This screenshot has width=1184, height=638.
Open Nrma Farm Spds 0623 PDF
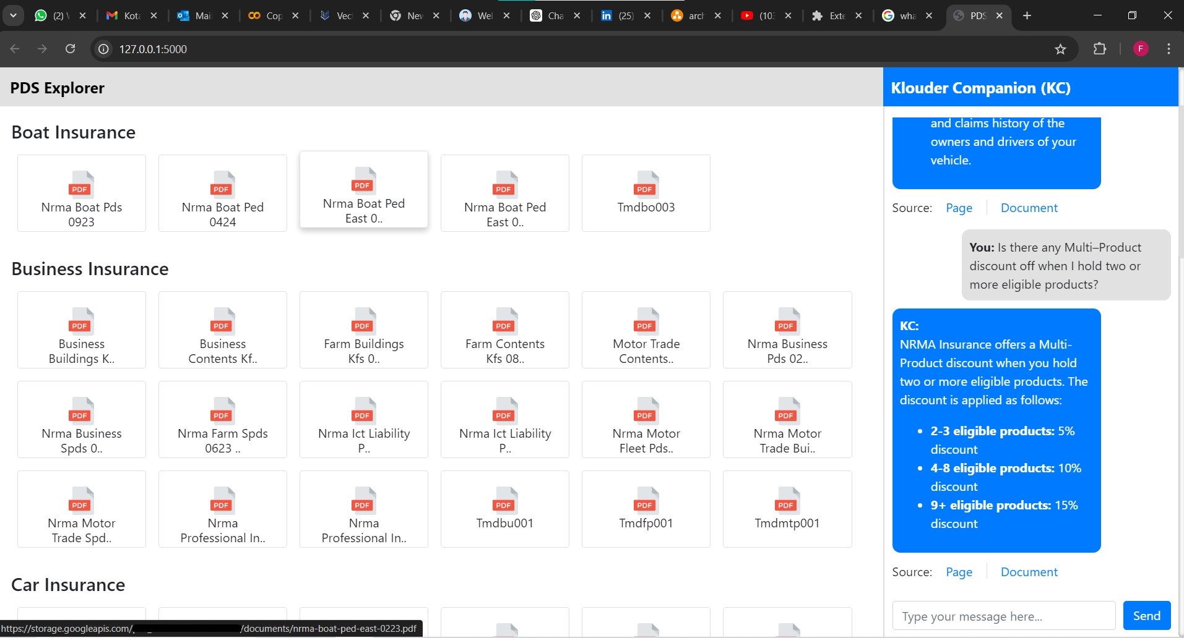point(223,419)
